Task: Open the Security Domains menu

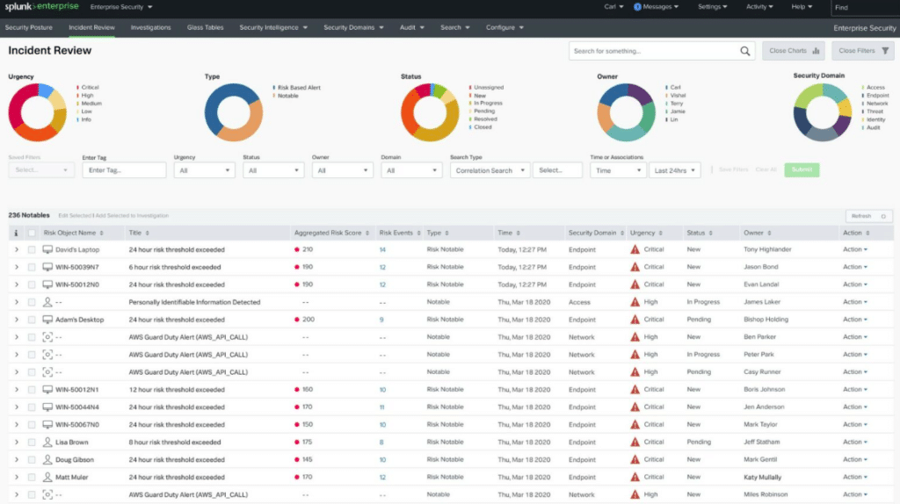Action: tap(353, 27)
